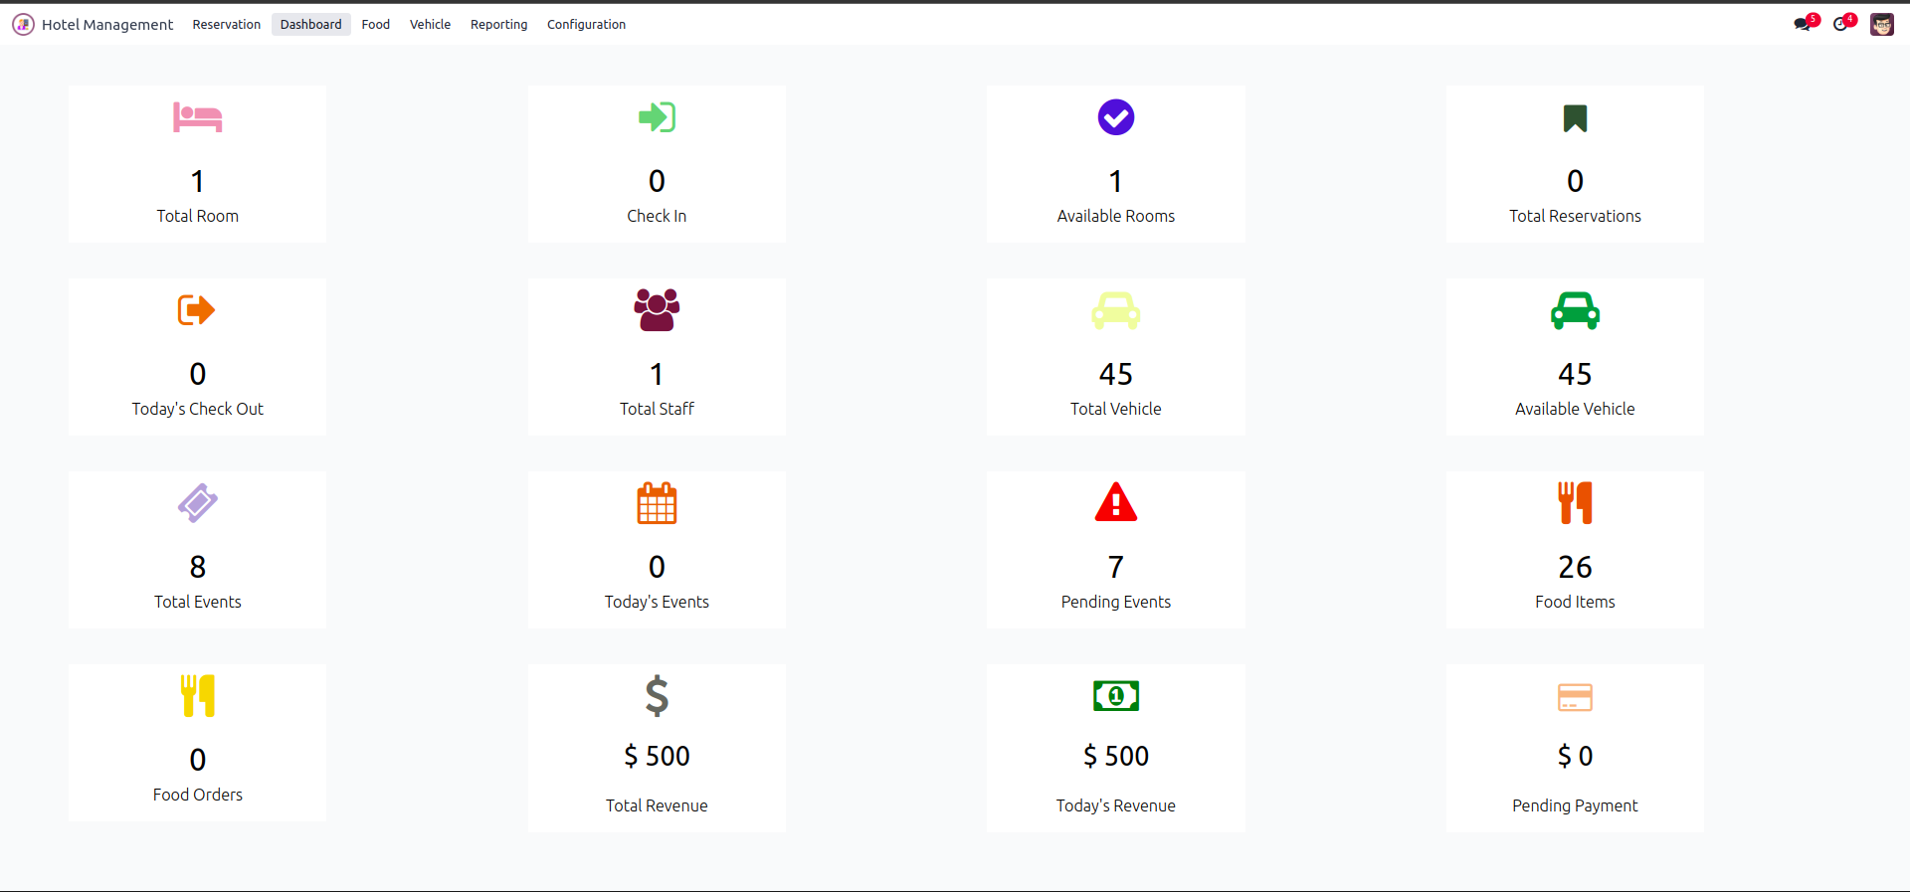
Task: Open the chat messages notification icon
Action: coord(1803,24)
